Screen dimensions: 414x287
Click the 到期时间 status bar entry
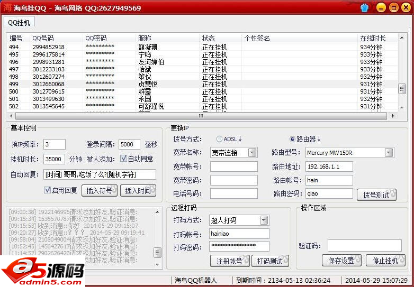click(x=283, y=281)
